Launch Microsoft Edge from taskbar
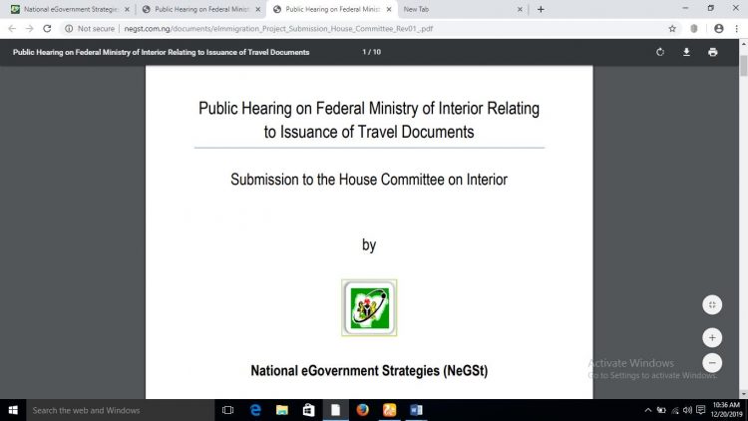 pos(255,410)
